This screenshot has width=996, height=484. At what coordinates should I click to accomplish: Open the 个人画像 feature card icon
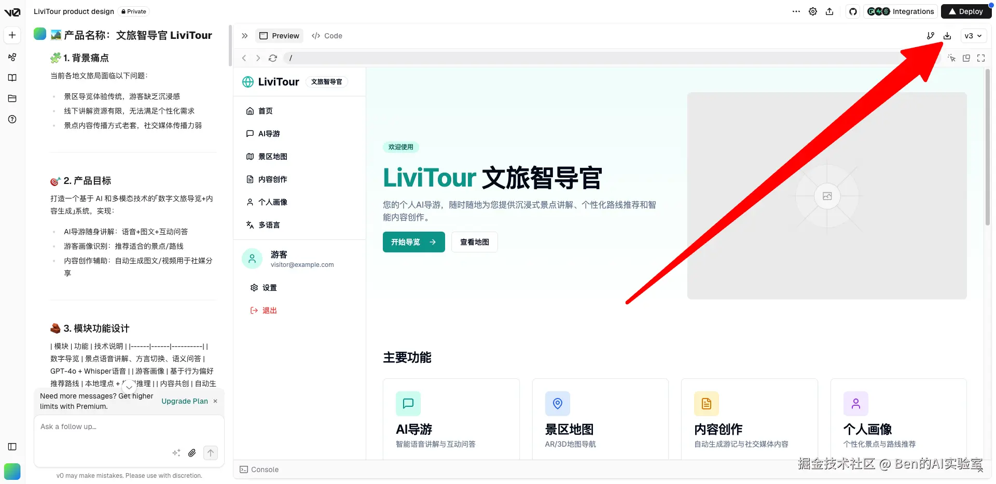(x=856, y=404)
